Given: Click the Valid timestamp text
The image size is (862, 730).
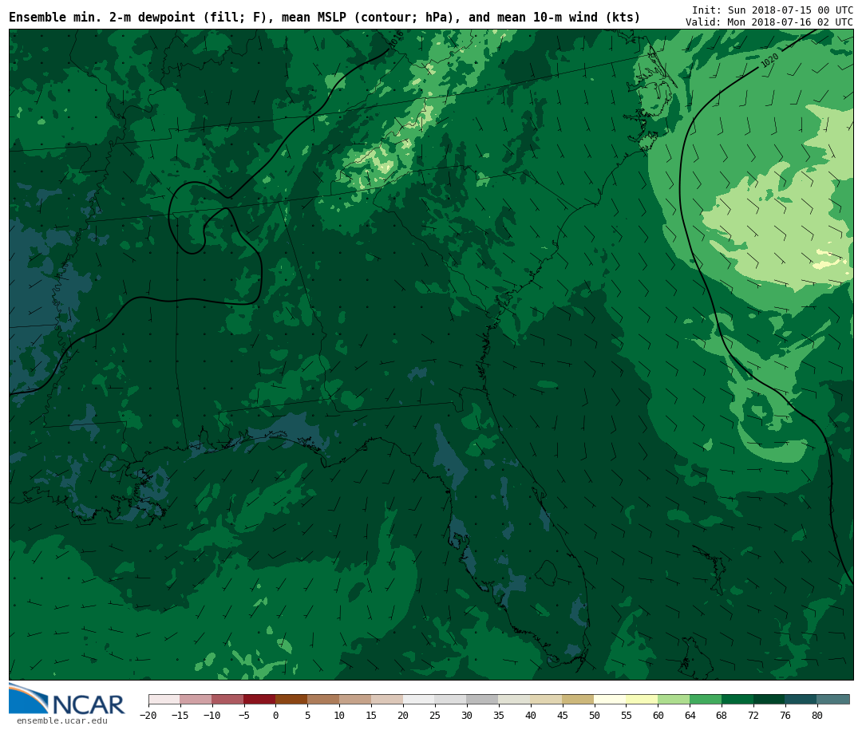Looking at the screenshot, I should (769, 22).
